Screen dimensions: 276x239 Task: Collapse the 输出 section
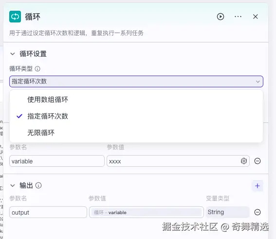click(13, 185)
